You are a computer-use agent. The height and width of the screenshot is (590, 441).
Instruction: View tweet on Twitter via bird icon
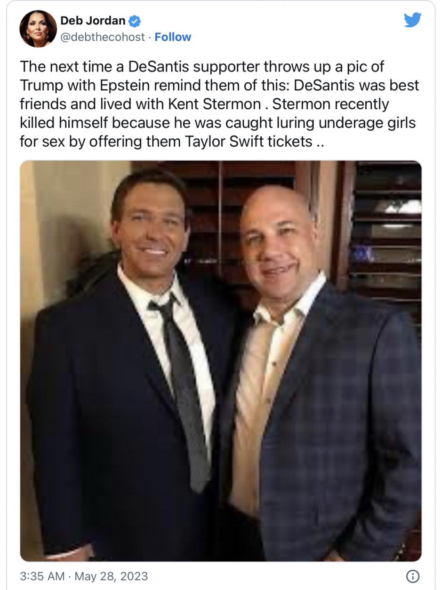(412, 21)
